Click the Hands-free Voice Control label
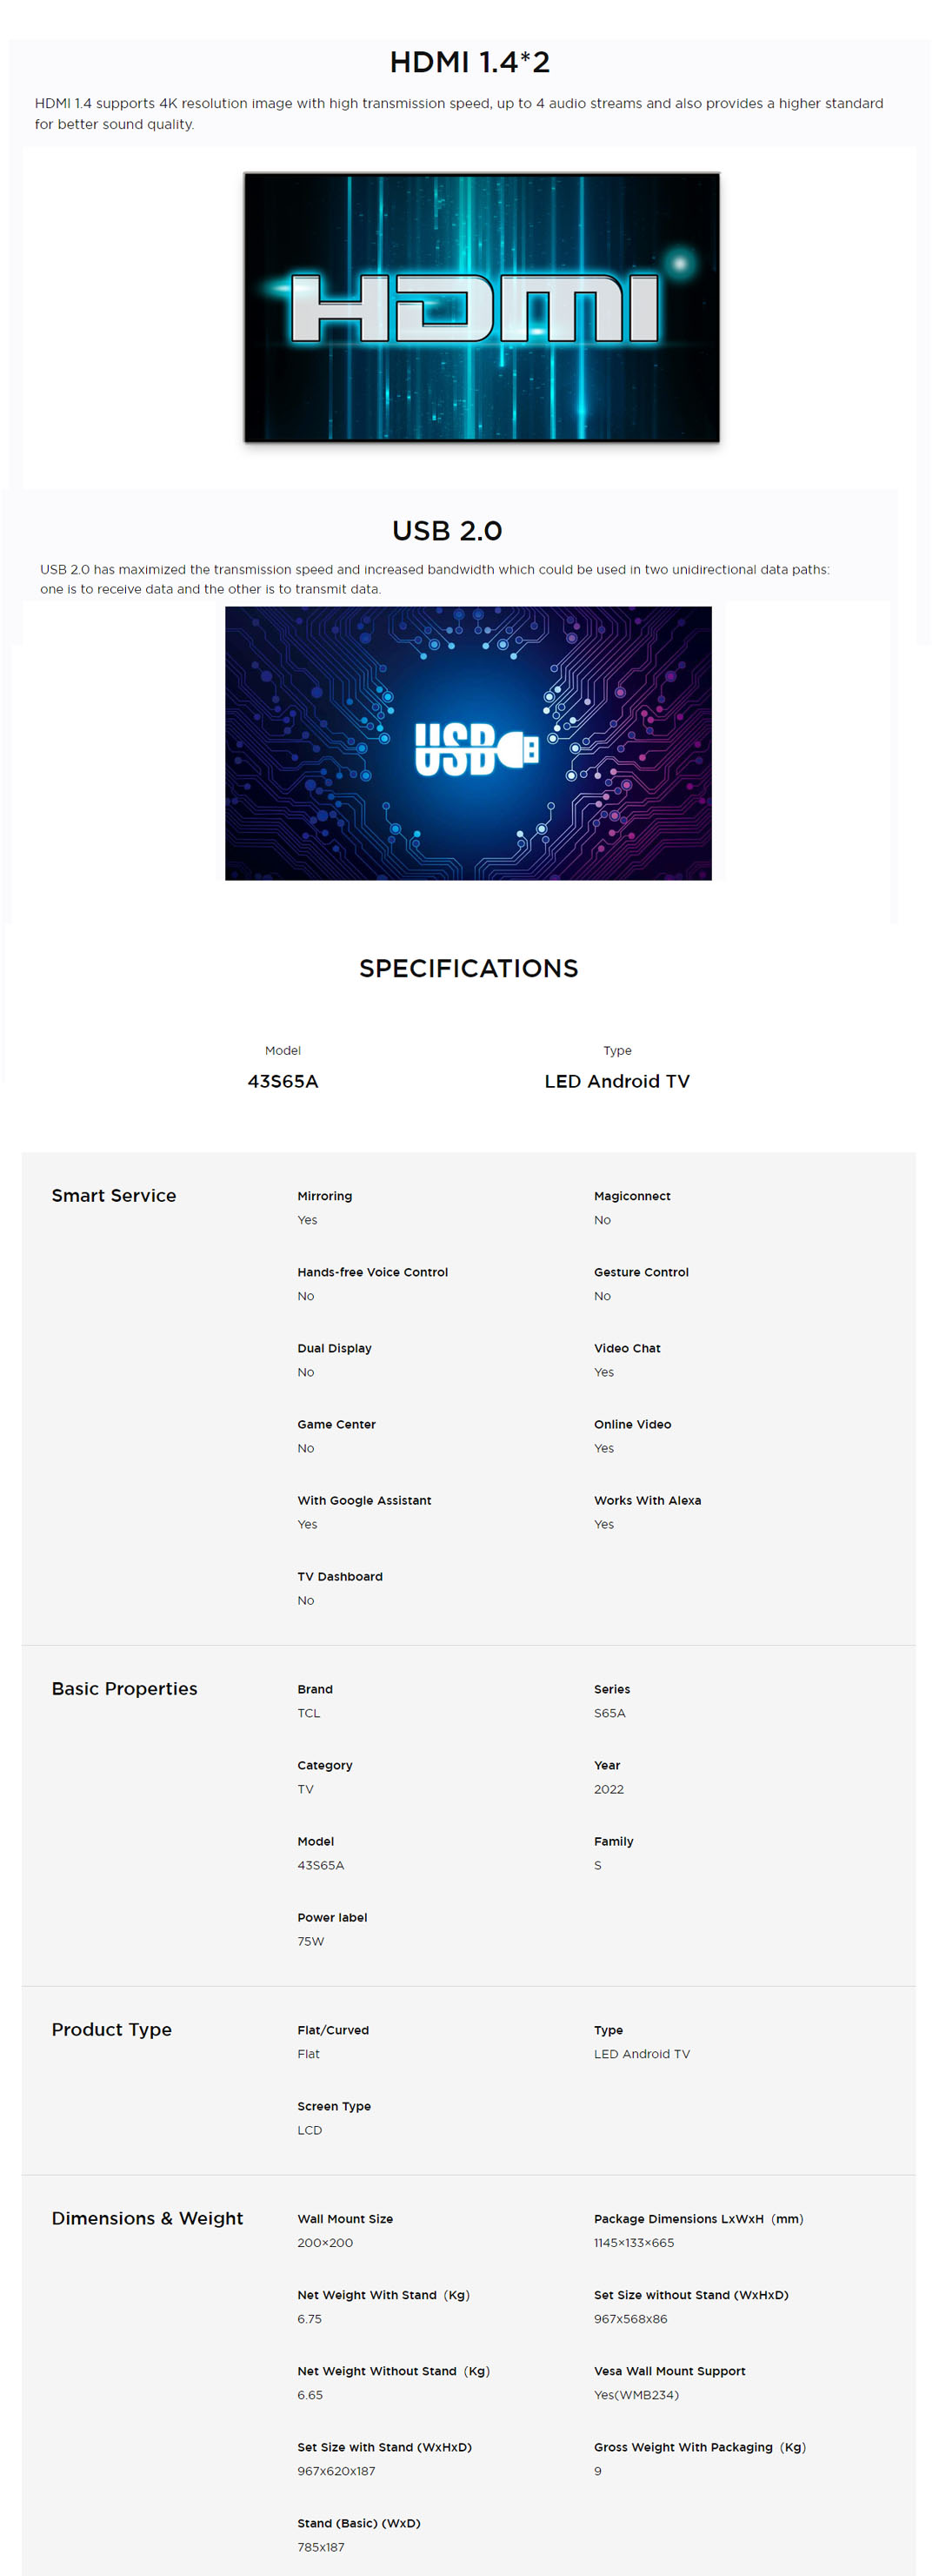 (x=373, y=1272)
